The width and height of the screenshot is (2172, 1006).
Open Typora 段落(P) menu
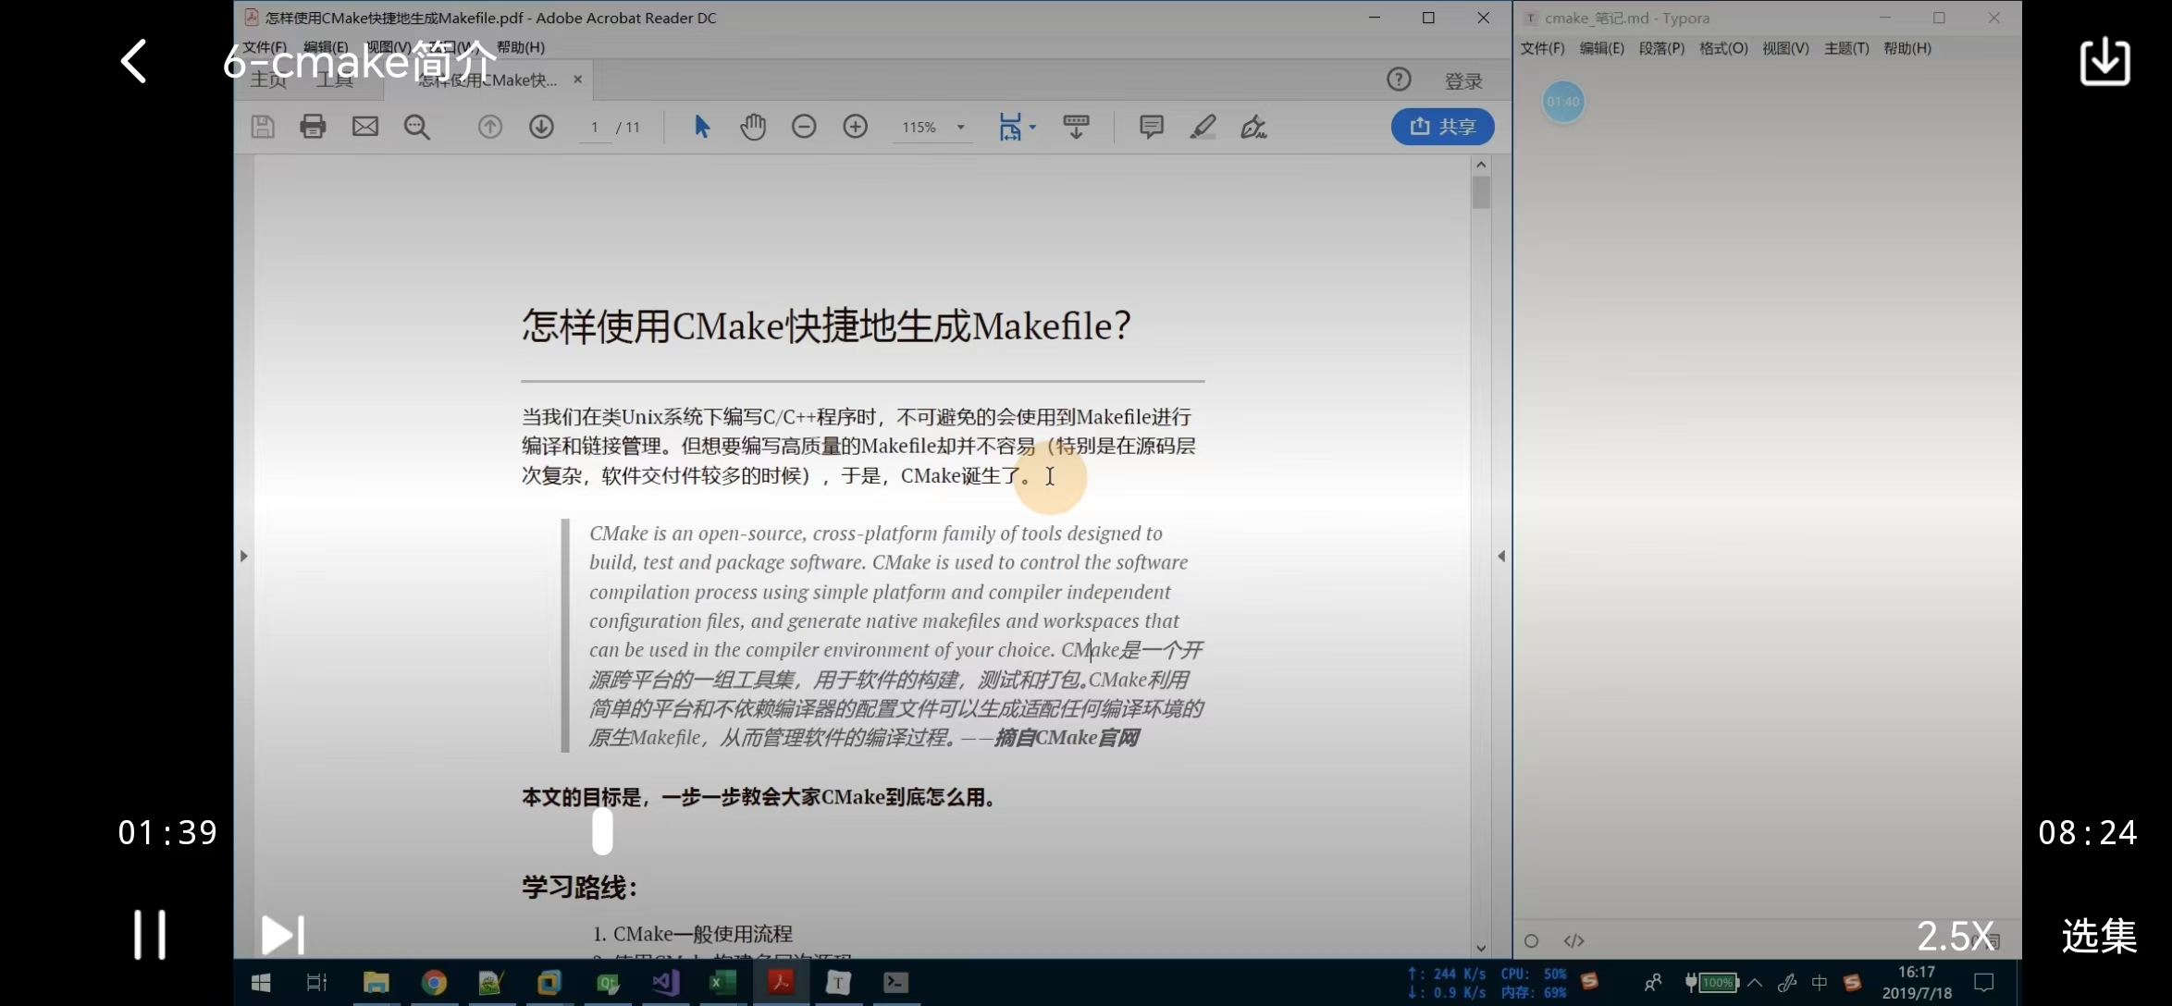(1661, 48)
